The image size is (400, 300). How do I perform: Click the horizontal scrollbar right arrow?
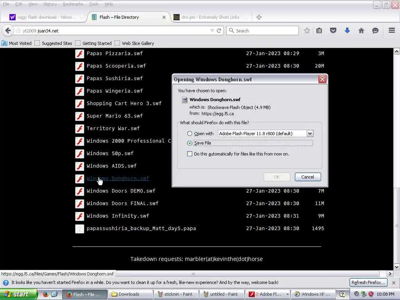[x=390, y=274]
